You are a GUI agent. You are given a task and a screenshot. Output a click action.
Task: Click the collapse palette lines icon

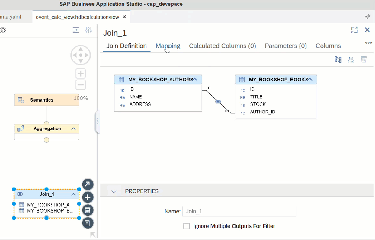point(75,30)
